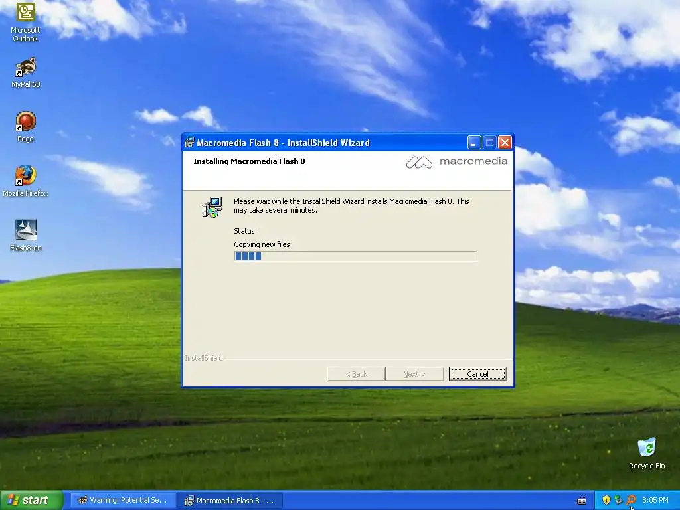Click the on-screen keyboard icon in taskbar

click(582, 501)
